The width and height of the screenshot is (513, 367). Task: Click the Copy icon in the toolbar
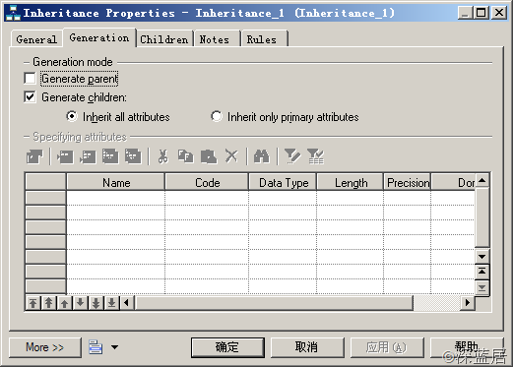tap(185, 156)
